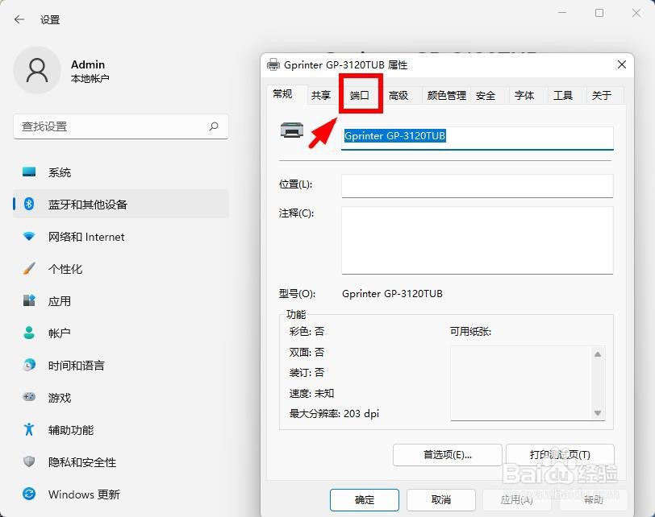Click the 取消 button
This screenshot has width=655, height=517.
click(440, 499)
